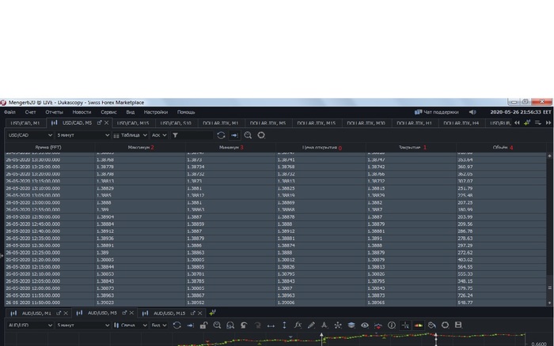The height and width of the screenshot is (346, 554).
Task: Add a new chart tab at top
Action: click(527, 122)
